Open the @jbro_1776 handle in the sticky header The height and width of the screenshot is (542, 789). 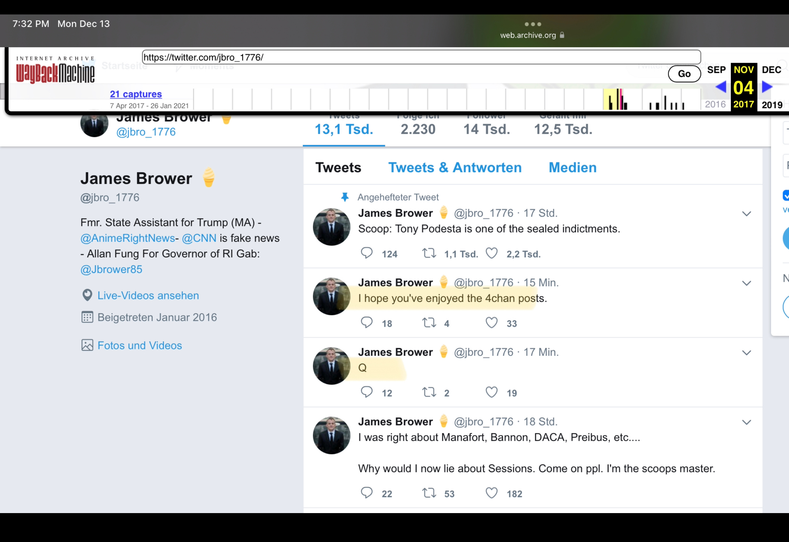tap(146, 132)
